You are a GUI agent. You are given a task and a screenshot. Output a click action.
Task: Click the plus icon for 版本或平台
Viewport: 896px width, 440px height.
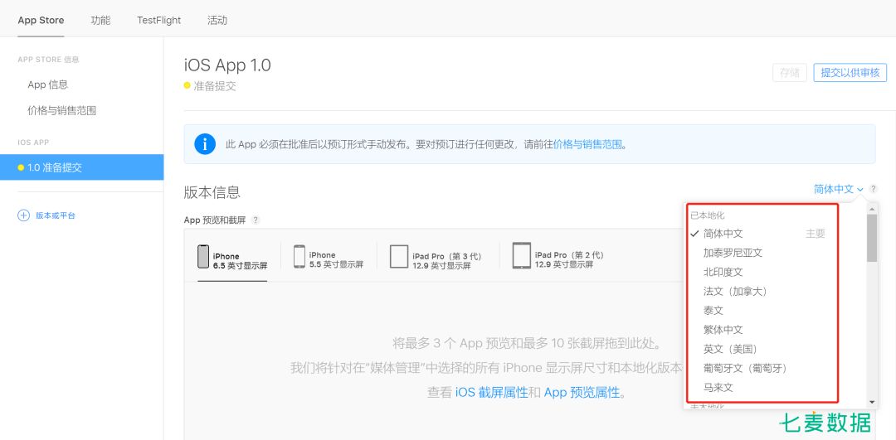23,215
